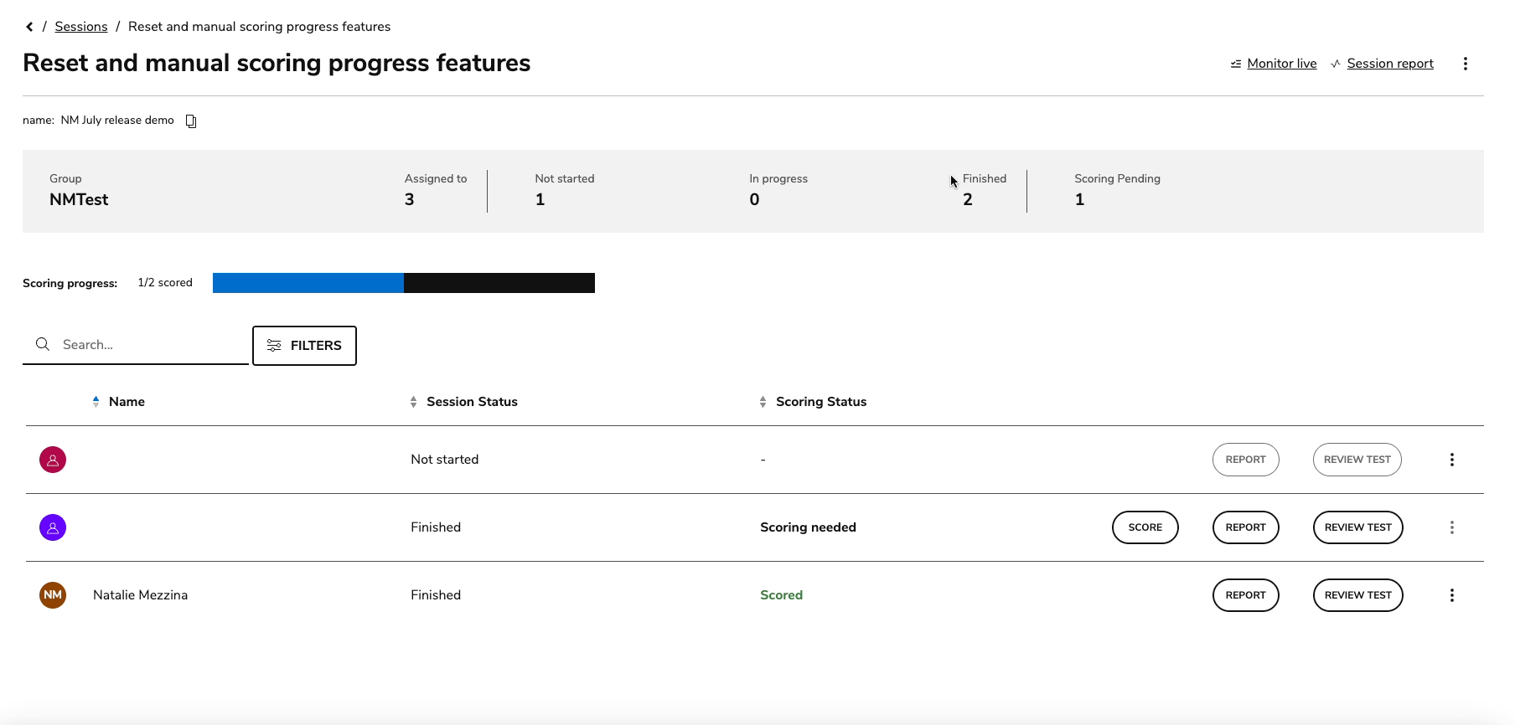Open more options for the not-started row
Image resolution: width=1515 pixels, height=725 pixels.
pyautogui.click(x=1451, y=460)
